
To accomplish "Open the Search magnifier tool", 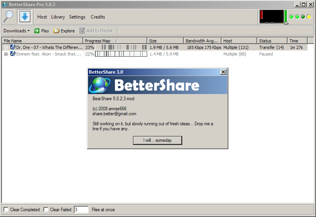I will pos(8,17).
